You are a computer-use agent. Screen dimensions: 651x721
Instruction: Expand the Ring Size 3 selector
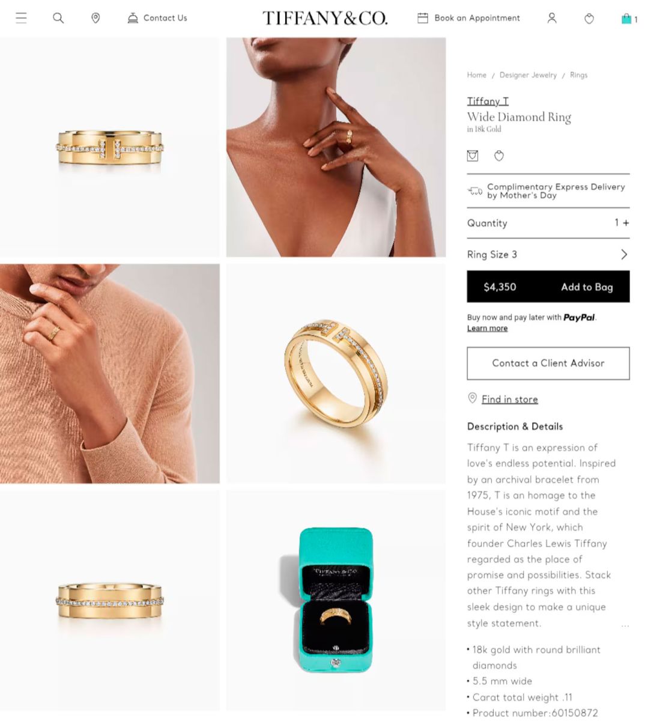548,254
